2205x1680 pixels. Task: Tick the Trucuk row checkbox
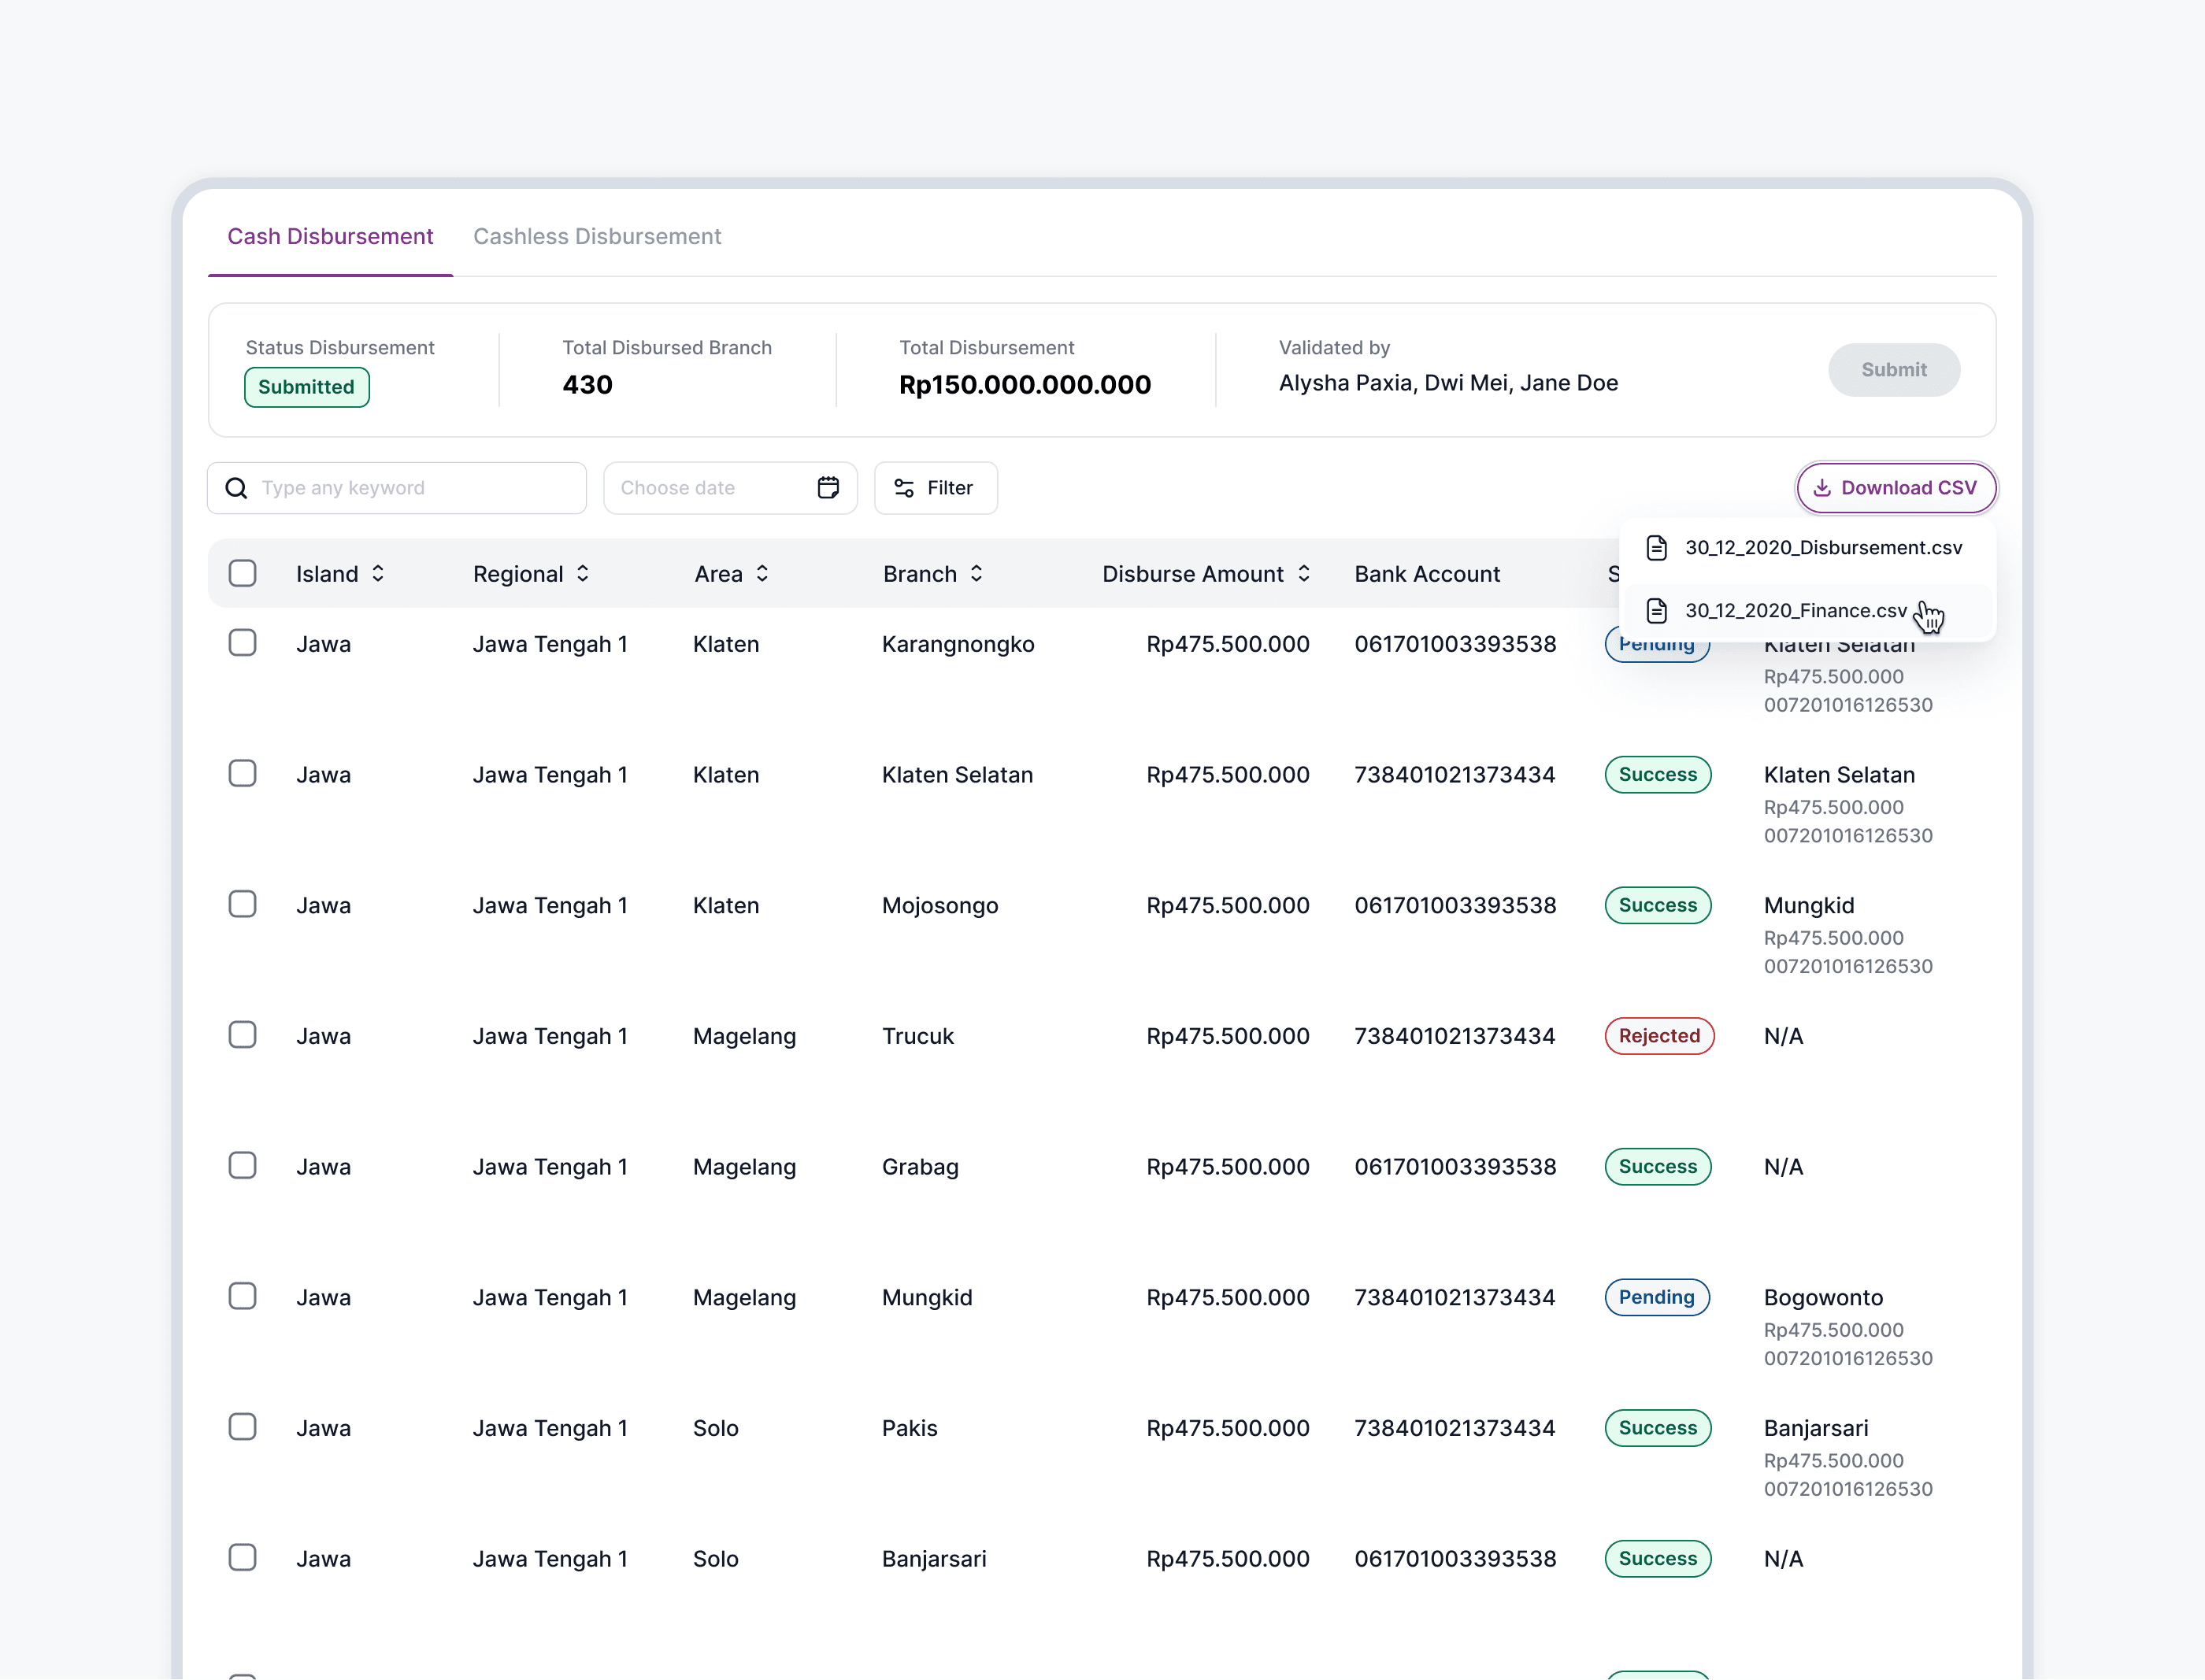[242, 1035]
